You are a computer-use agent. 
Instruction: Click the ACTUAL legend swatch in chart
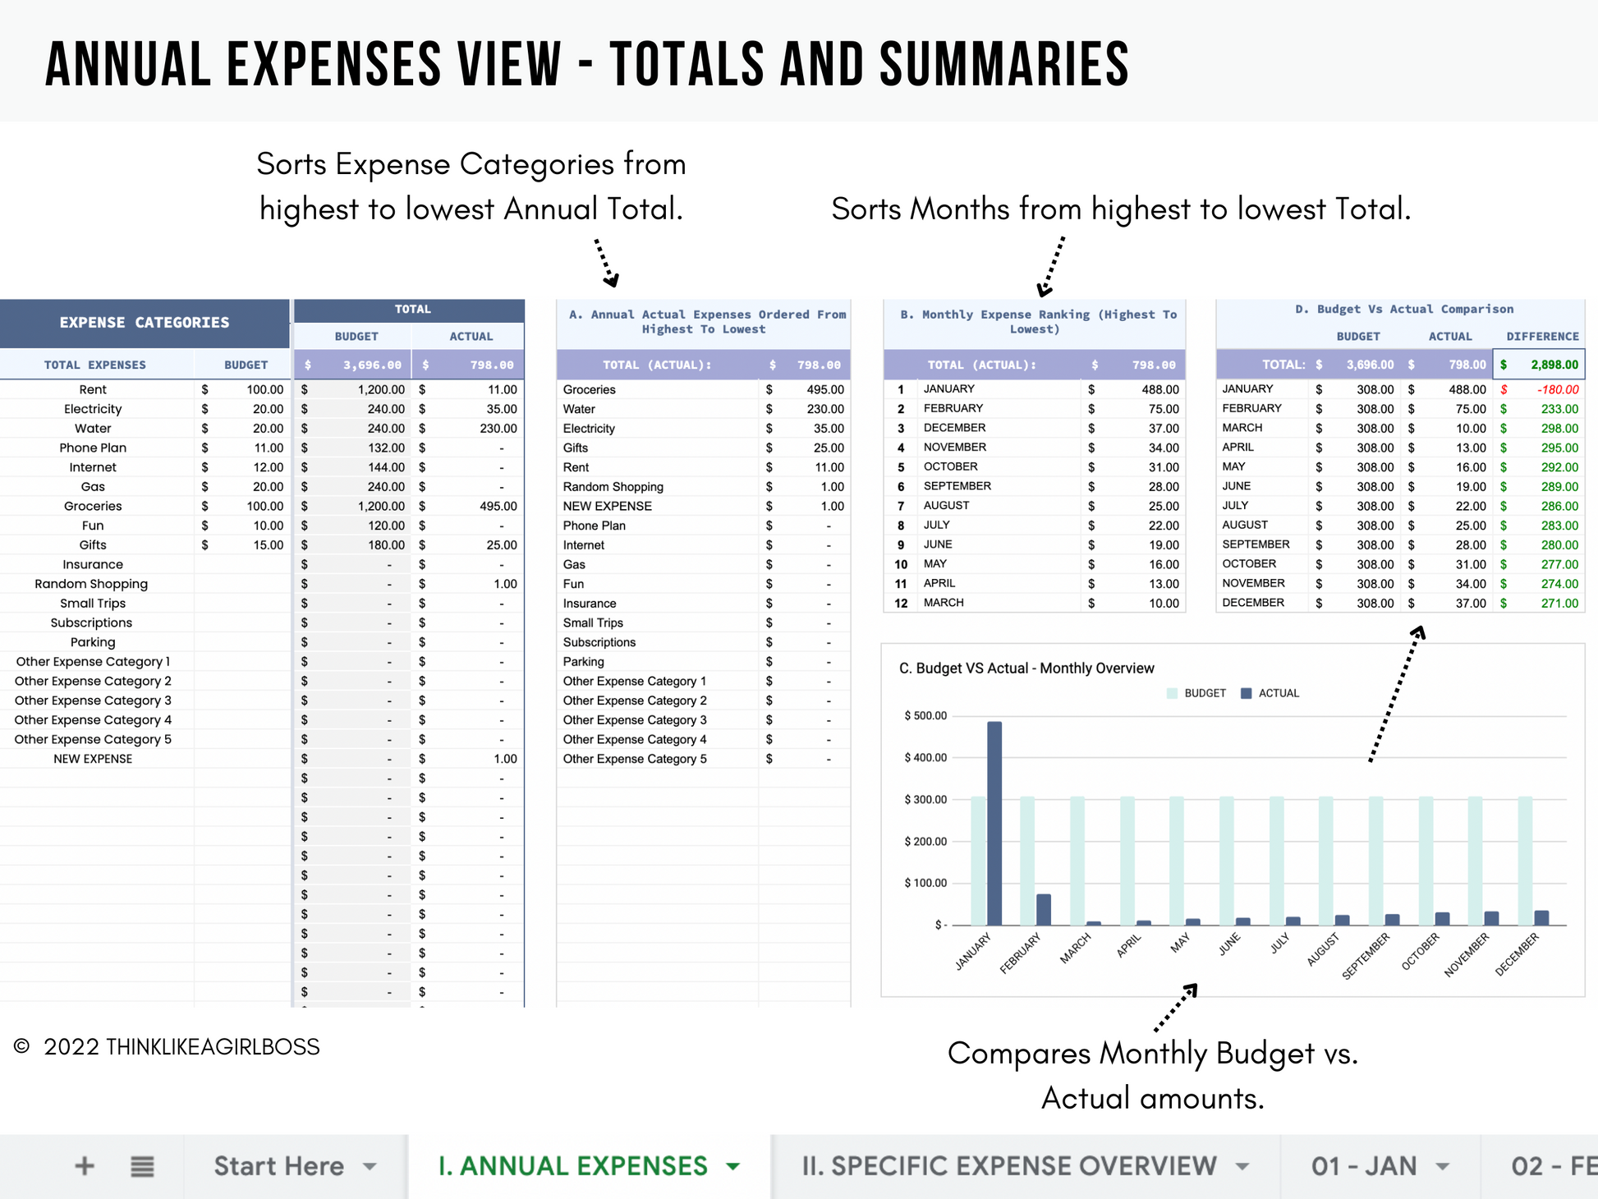point(1246,693)
